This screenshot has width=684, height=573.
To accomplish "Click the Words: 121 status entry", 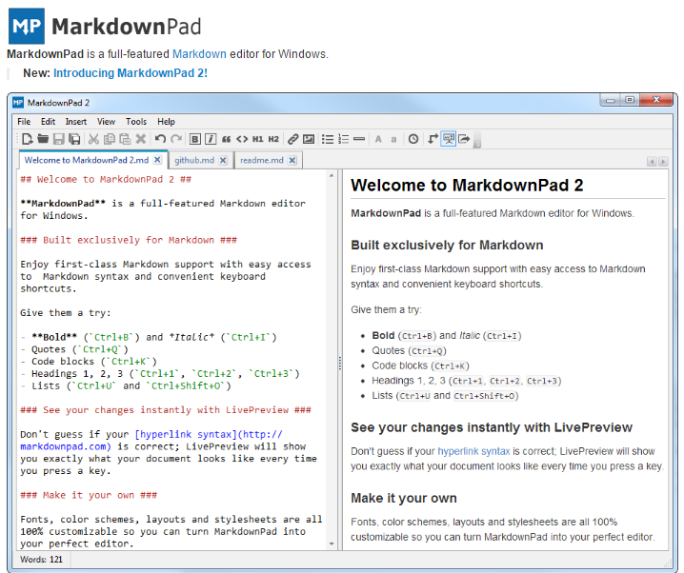I will (42, 559).
